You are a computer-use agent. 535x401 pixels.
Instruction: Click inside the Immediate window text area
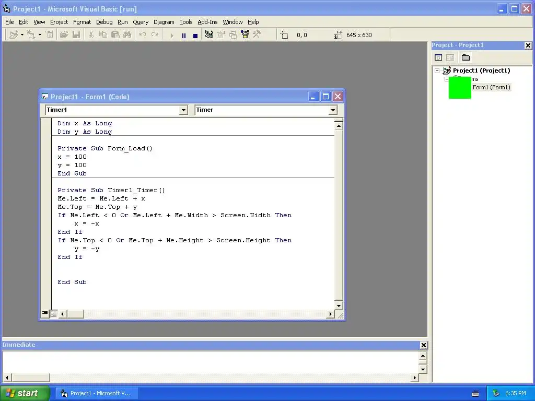[x=211, y=362]
